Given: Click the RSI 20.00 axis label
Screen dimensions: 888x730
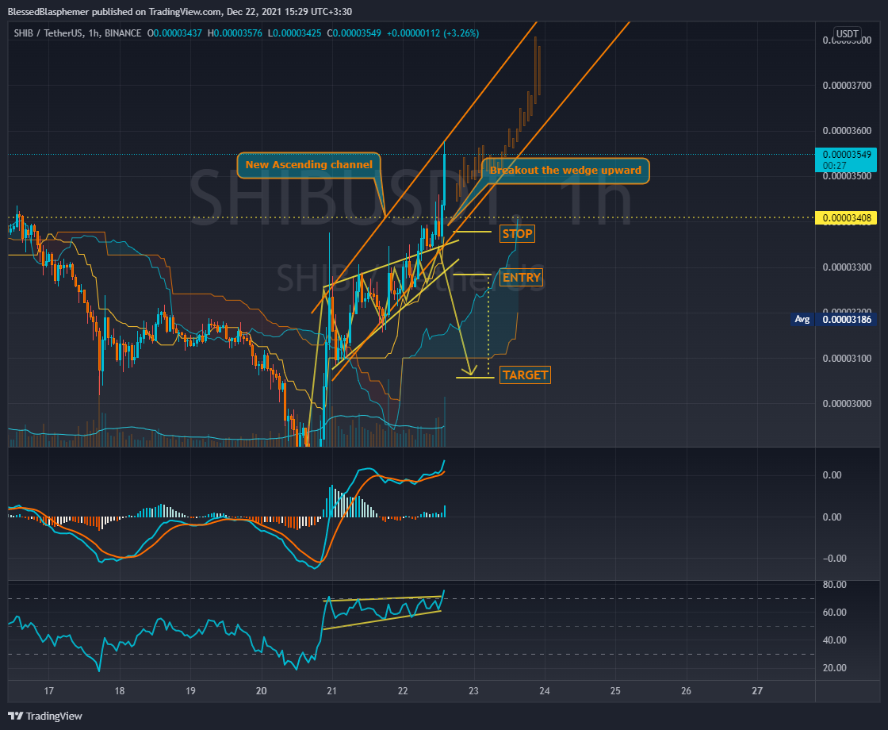Looking at the screenshot, I should [834, 667].
